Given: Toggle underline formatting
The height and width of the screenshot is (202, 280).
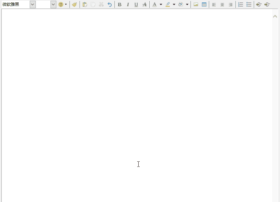Looking at the screenshot, I should 136,4.
